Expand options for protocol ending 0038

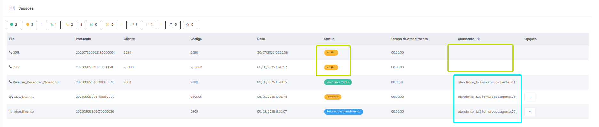click(x=530, y=97)
